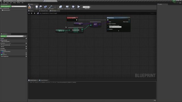The height and width of the screenshot is (102, 182).
Task: Open Class Defaults from toolbar
Action: (x=67, y=7)
